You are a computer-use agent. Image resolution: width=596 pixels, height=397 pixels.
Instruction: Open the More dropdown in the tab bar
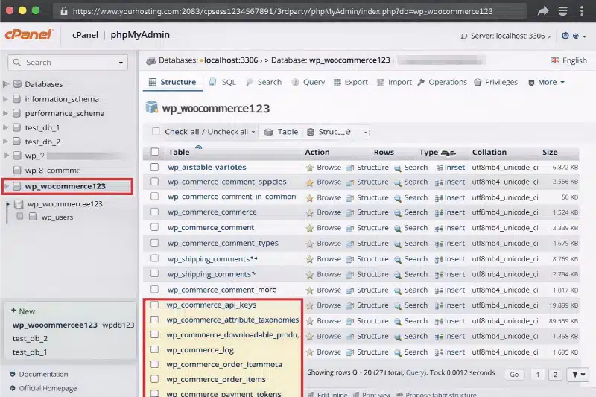pyautogui.click(x=547, y=83)
